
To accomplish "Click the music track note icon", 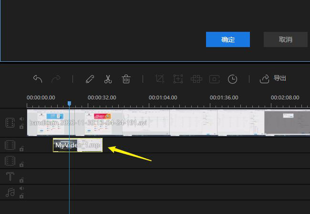I will pyautogui.click(x=10, y=192).
